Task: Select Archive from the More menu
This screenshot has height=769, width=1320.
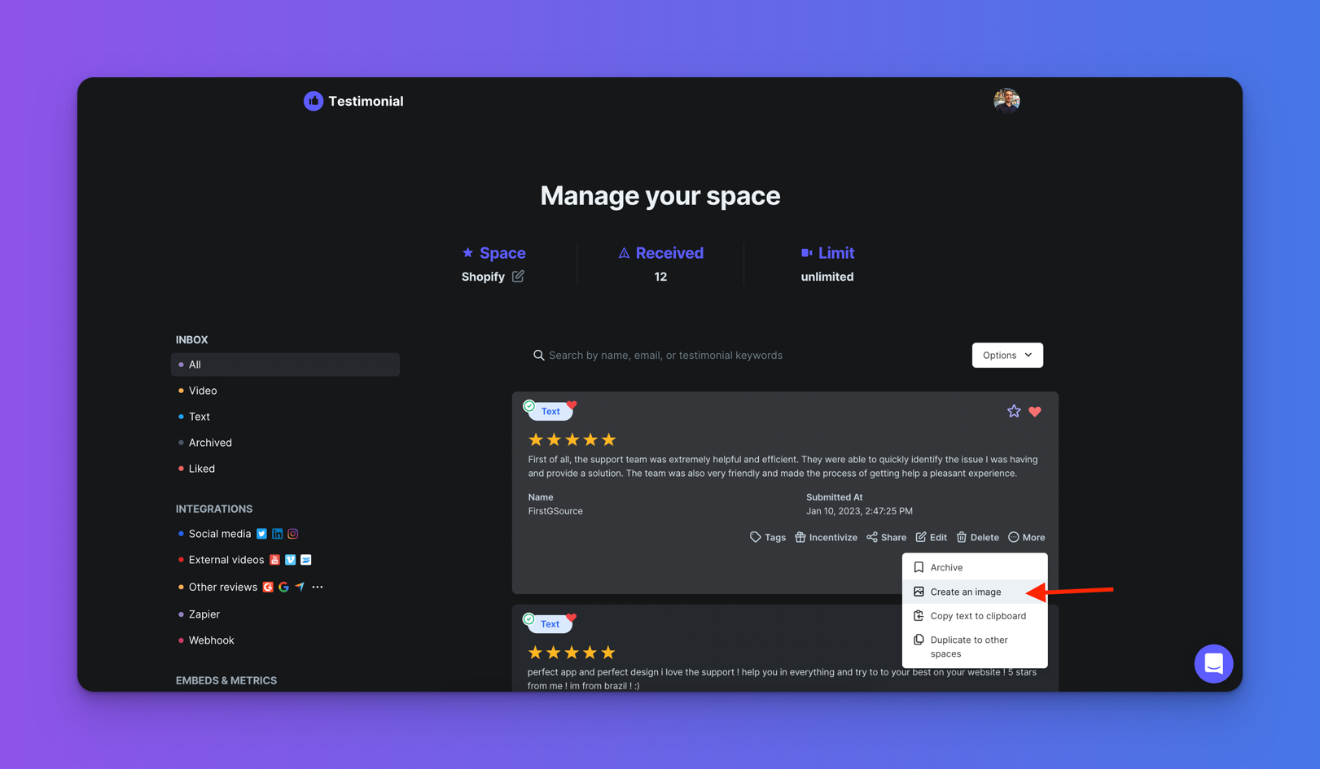Action: point(946,567)
